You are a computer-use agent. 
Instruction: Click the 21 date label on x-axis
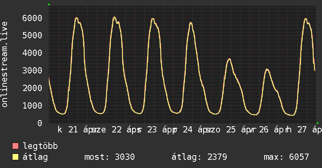(x=73, y=130)
